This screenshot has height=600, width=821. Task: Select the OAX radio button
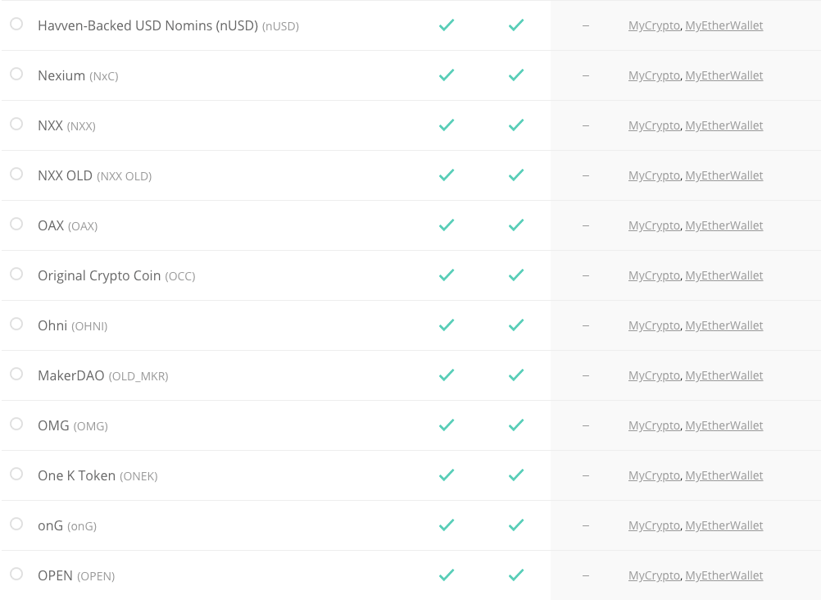point(16,224)
